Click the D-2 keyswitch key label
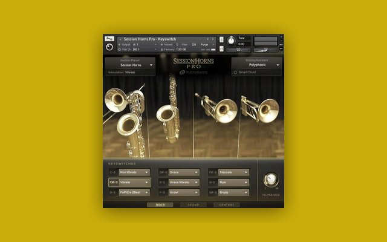This screenshot has width=387, height=242. [x=113, y=192]
